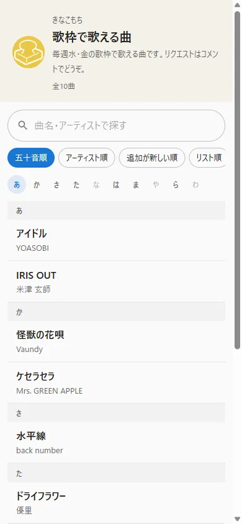Open the song ケセラセラ
Image resolution: width=242 pixels, height=524 pixels.
pos(116,382)
